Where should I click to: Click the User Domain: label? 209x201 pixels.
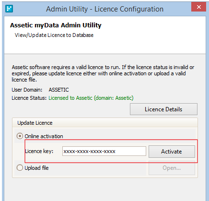[x=27, y=90]
